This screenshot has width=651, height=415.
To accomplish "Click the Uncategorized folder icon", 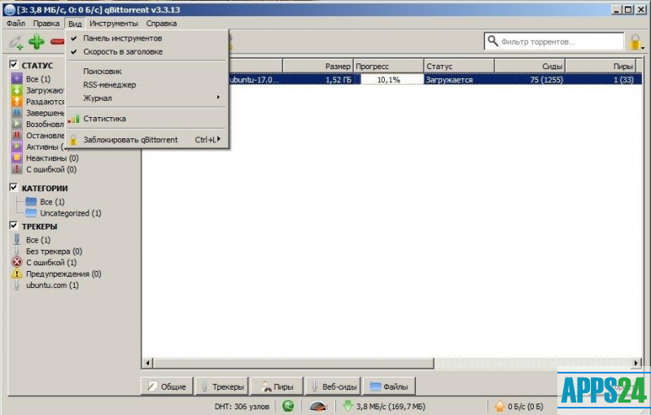I will (31, 213).
